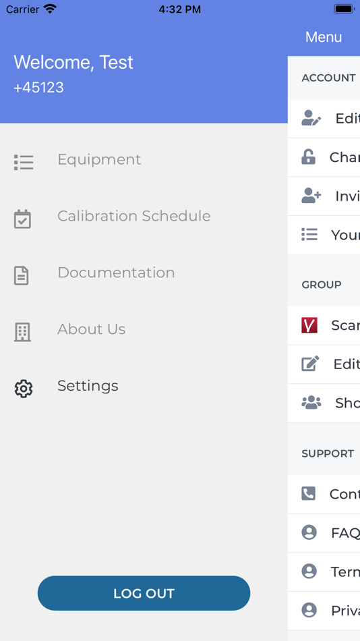The image size is (360, 641).
Task: Open Calibration Schedule from side menu
Action: [133, 216]
